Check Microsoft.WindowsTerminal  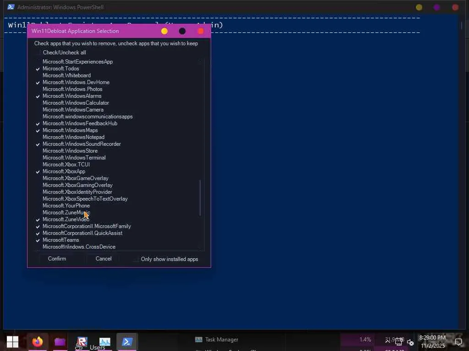coord(38,158)
